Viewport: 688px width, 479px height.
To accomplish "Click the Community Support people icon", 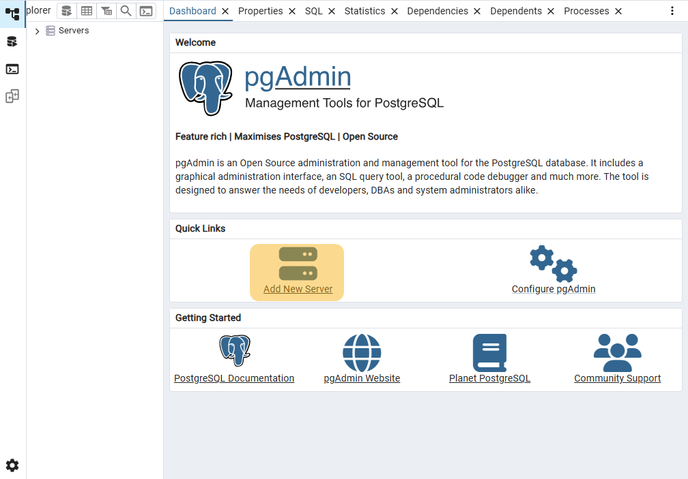I will 617,353.
